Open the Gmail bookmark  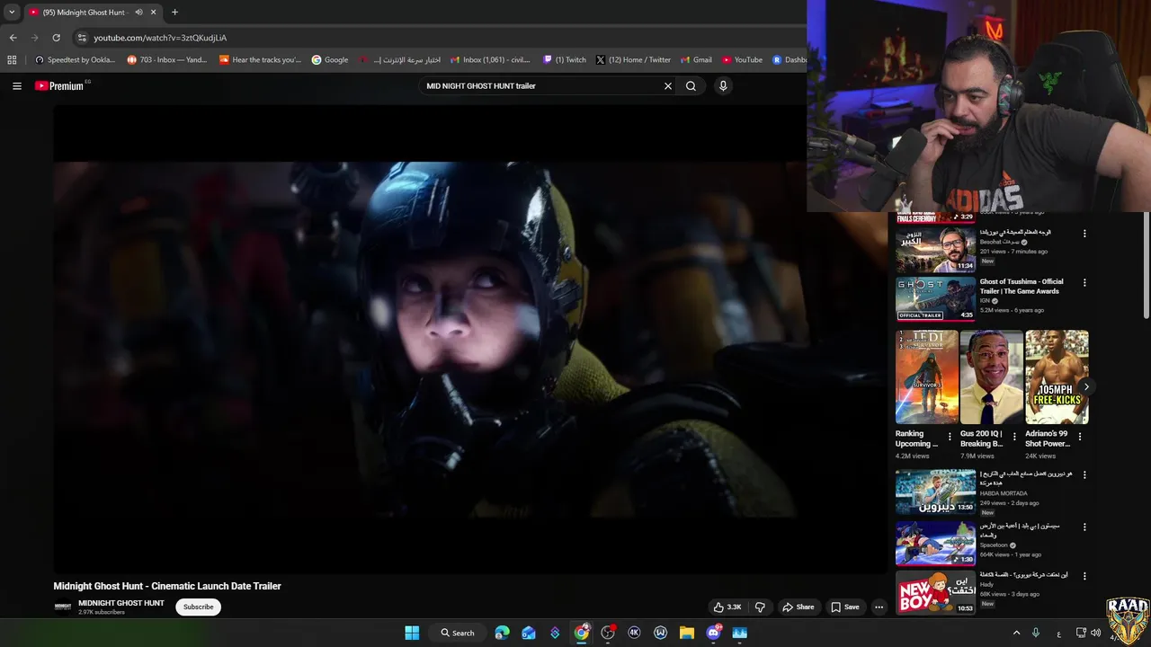point(696,60)
